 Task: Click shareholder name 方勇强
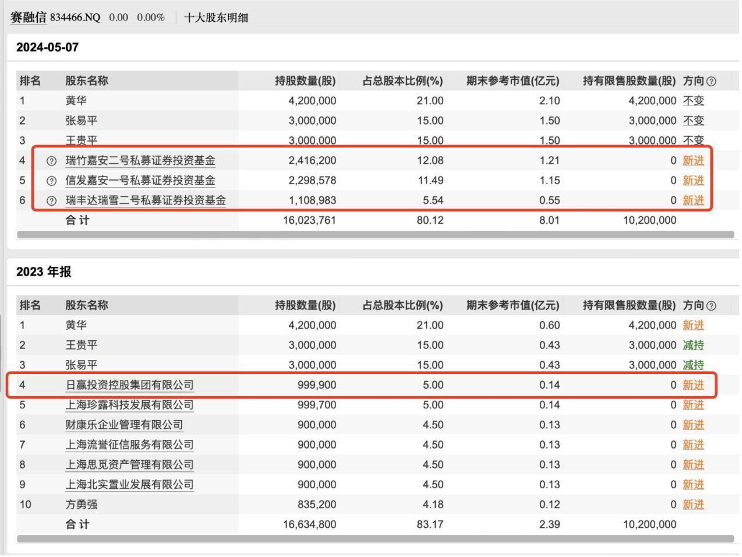pos(82,504)
